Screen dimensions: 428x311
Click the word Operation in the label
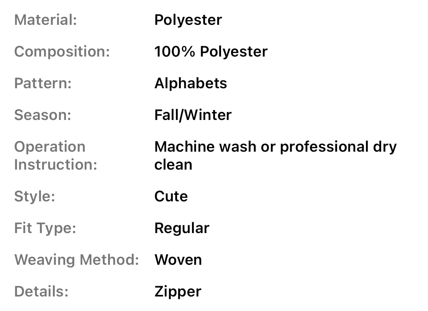click(50, 147)
